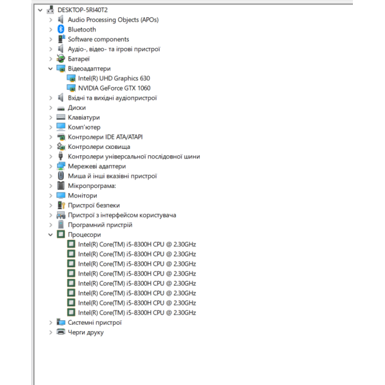Expand the Мережеві адаптери category
The image size is (385, 385).
[51, 166]
